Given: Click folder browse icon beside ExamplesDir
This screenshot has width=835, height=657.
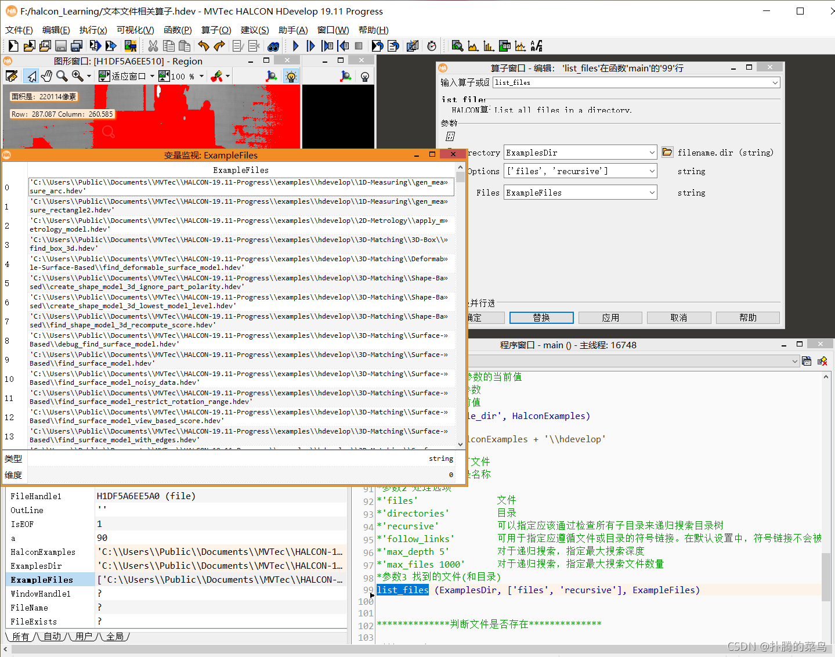Looking at the screenshot, I should click(667, 152).
